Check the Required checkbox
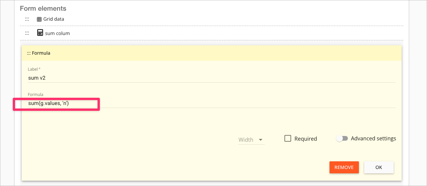Screen dimensions: 427x186 (288, 138)
